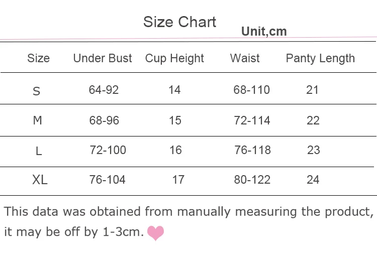The image size is (377, 274).
Task: Select the Waist column header
Action: pyautogui.click(x=245, y=58)
